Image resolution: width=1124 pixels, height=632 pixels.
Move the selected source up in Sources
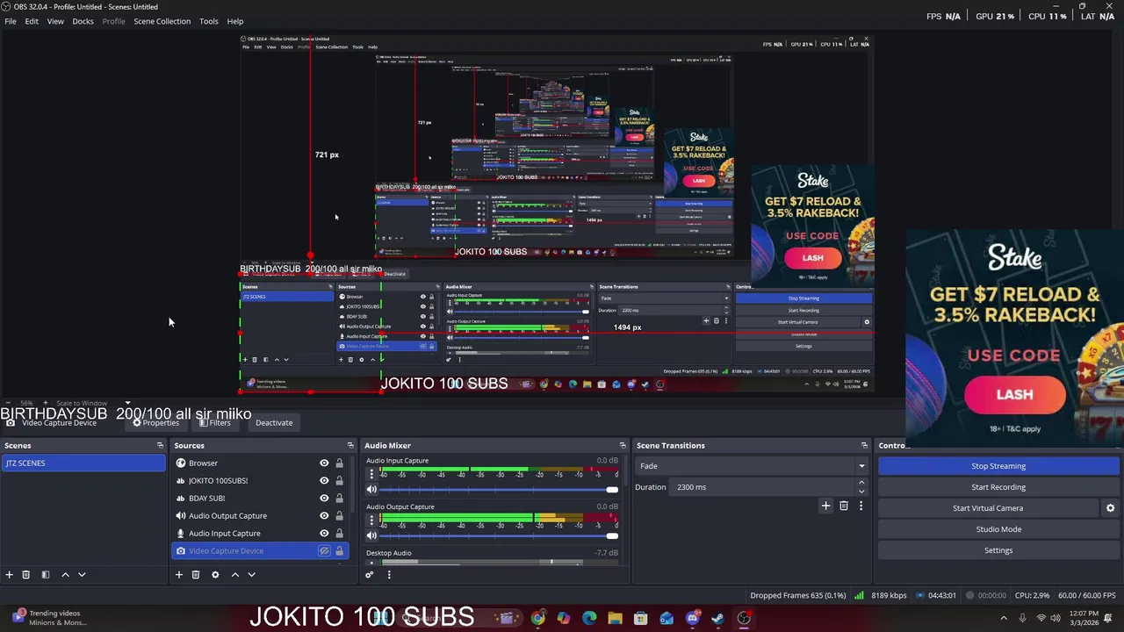point(234,575)
